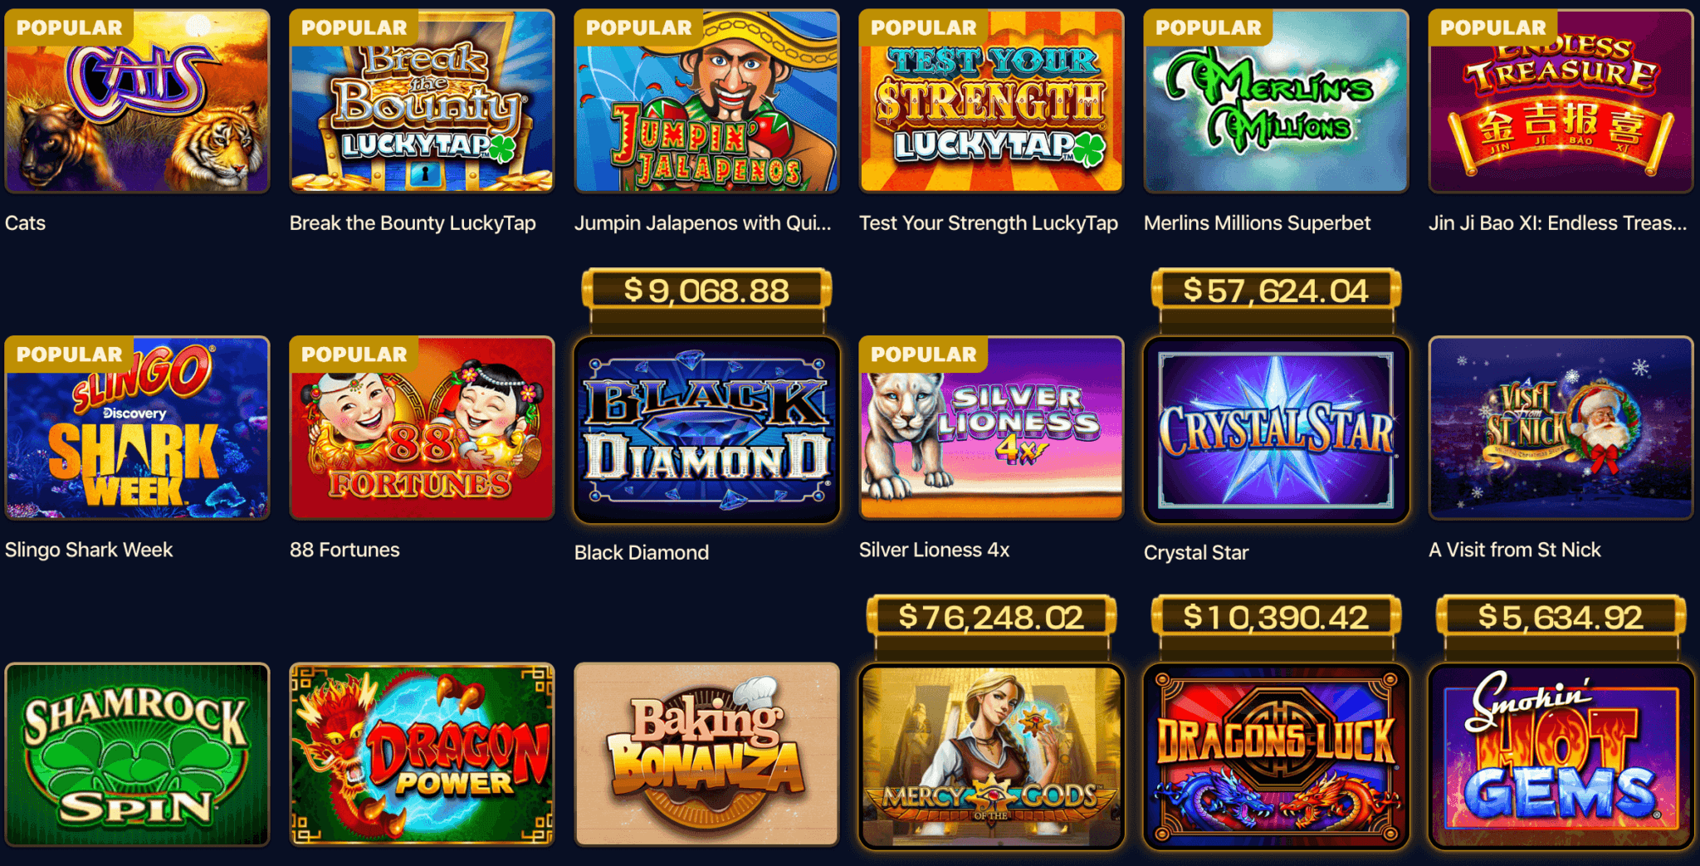Launch A Visit from St Nick game

coord(1561,428)
